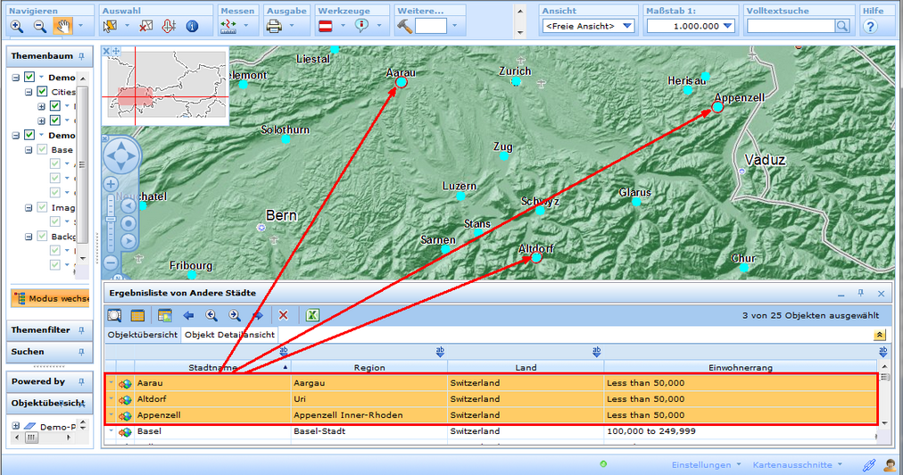This screenshot has width=903, height=475.
Task: Click the measure tool under Messen
Action: (x=228, y=27)
